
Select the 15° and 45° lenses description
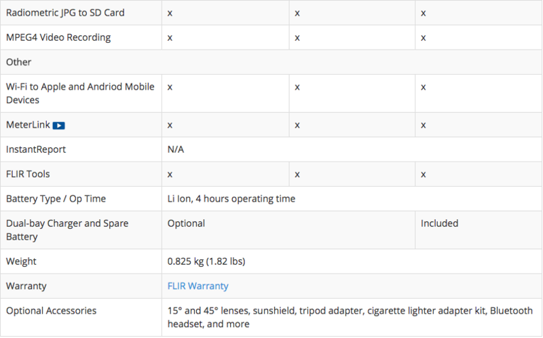(350, 317)
